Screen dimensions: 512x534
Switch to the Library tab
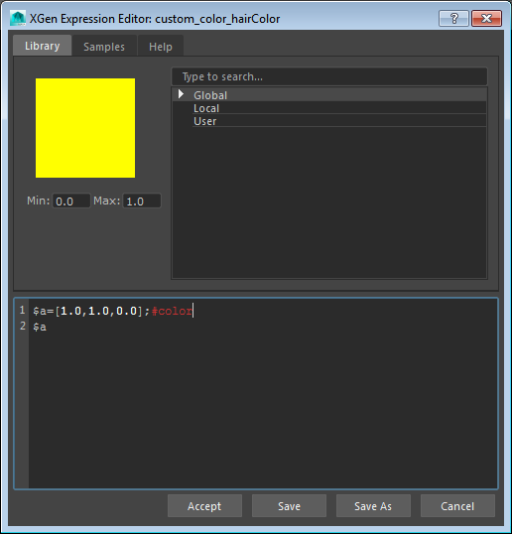(43, 46)
